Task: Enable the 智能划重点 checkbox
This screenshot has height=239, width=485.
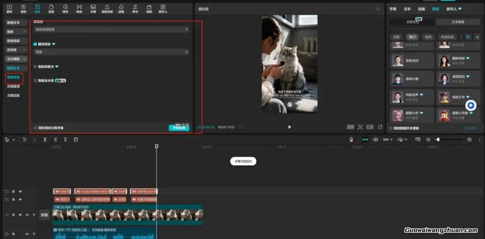Action: pos(35,66)
